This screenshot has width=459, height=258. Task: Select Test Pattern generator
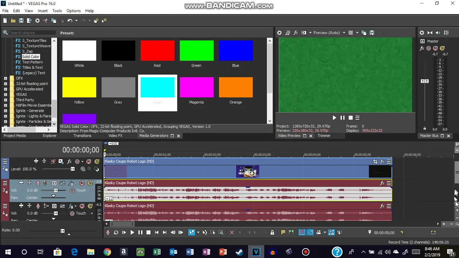click(x=32, y=62)
